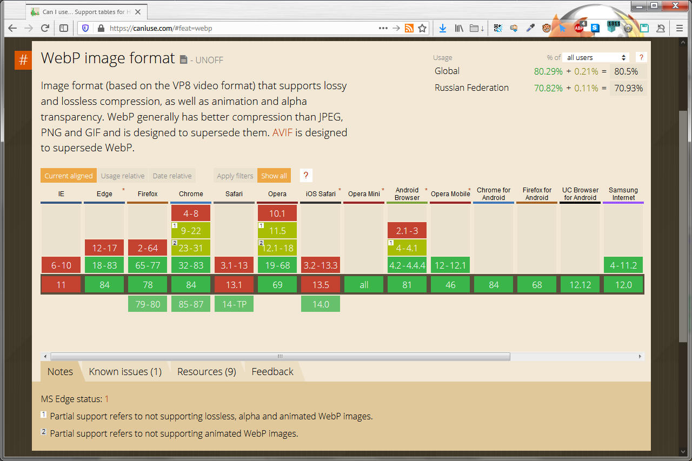Click Opera 12.1-18 partial support cell
Image resolution: width=692 pixels, height=461 pixels.
[277, 248]
